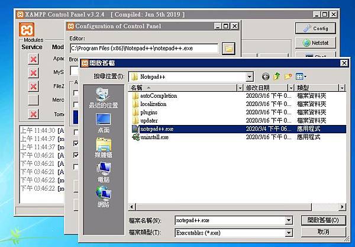
Task: Open Type column filter dropdown arrow
Action: pyautogui.click(x=342, y=88)
